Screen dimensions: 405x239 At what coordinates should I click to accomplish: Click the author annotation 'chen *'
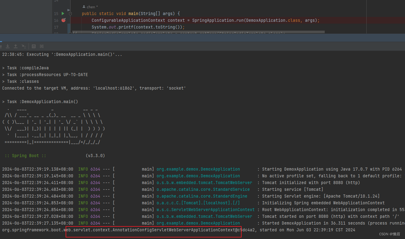[90, 7]
